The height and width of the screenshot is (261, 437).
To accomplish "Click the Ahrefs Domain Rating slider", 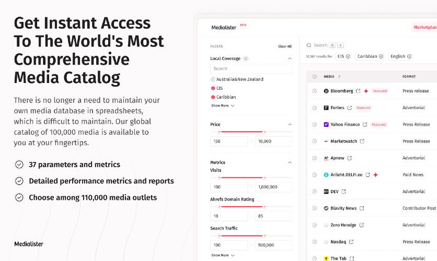I will coord(251,207).
